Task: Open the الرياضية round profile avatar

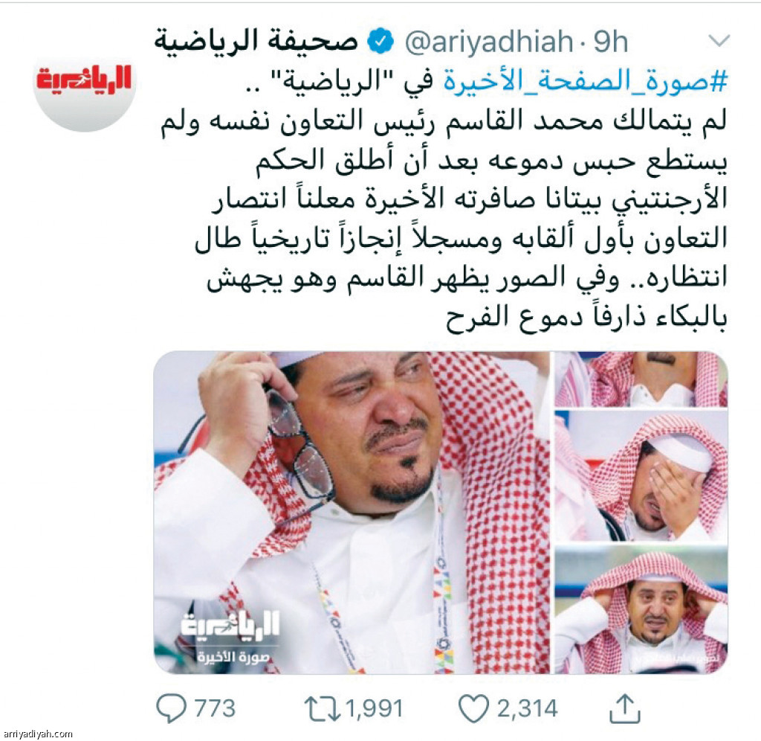Action: pos(85,81)
